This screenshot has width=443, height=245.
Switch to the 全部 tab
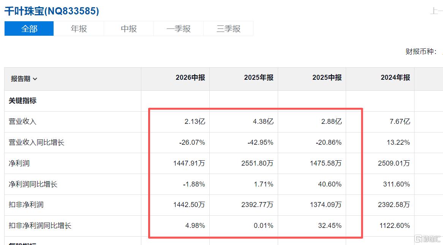pos(29,28)
